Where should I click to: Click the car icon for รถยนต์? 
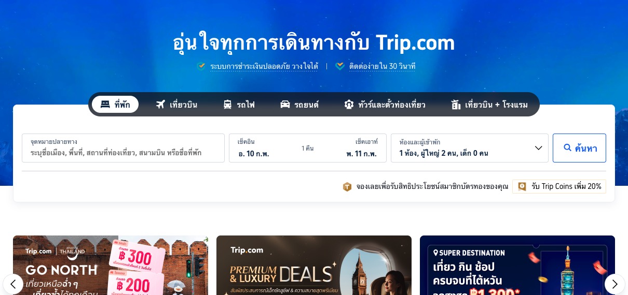[x=285, y=105]
